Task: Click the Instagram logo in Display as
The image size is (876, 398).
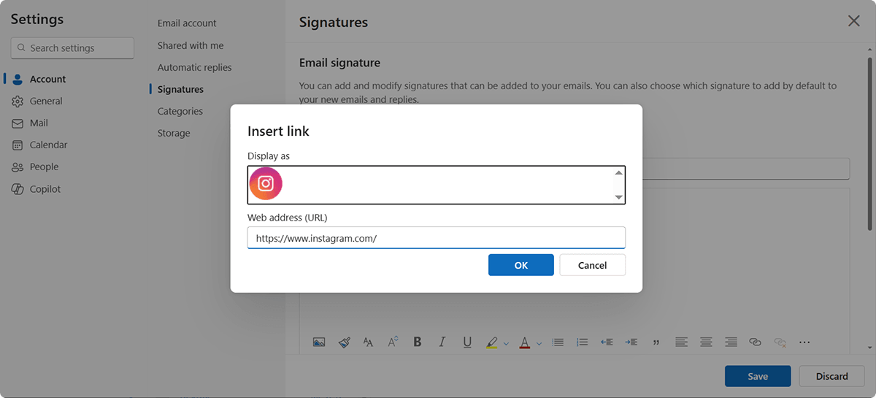Action: [266, 184]
